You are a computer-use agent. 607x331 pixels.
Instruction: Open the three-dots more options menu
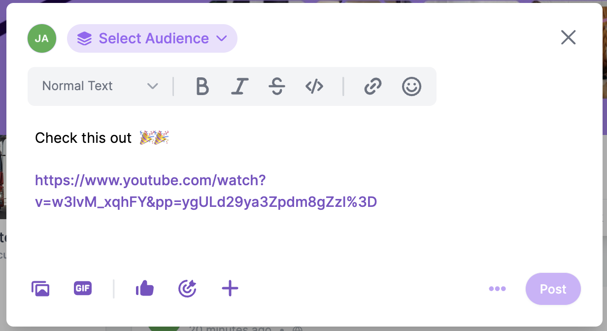(x=497, y=289)
